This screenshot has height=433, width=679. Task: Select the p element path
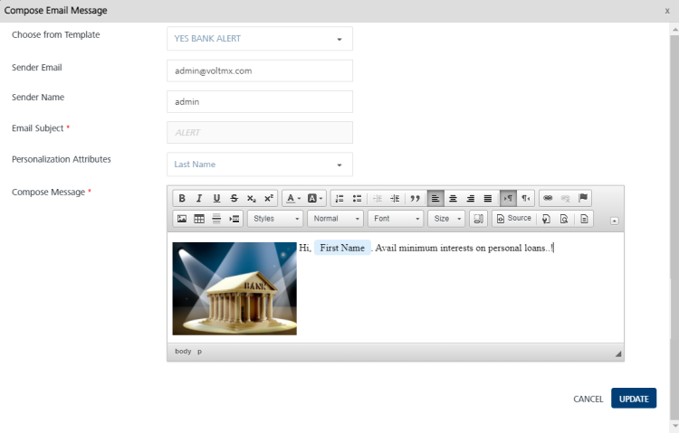pyautogui.click(x=200, y=352)
